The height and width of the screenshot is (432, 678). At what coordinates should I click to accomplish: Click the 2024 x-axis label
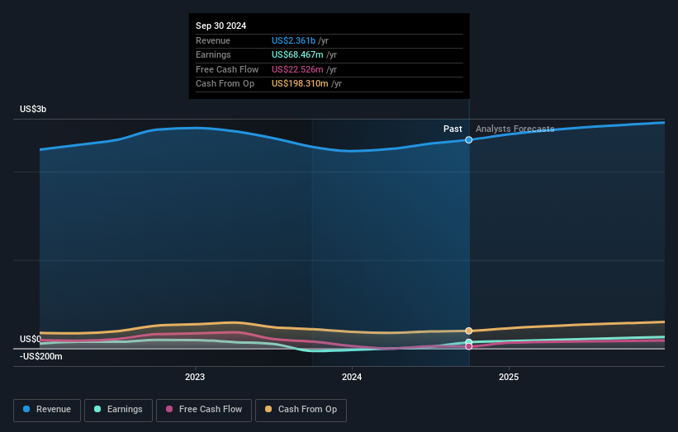[x=352, y=378]
